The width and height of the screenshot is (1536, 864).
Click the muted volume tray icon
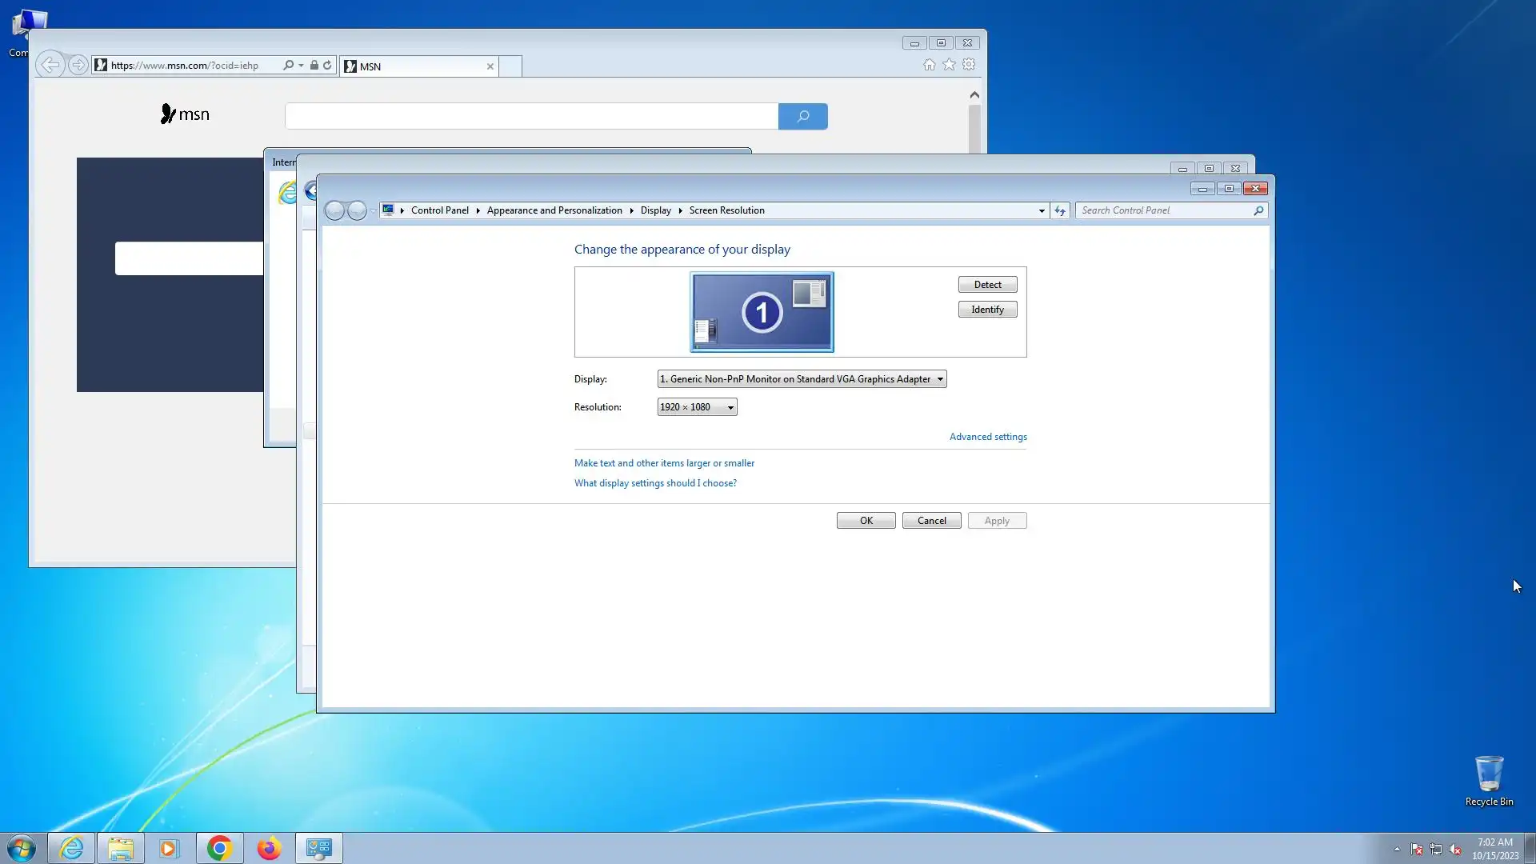(1455, 850)
